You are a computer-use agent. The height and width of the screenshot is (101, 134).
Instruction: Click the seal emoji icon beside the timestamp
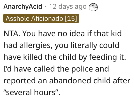(x=93, y=7)
